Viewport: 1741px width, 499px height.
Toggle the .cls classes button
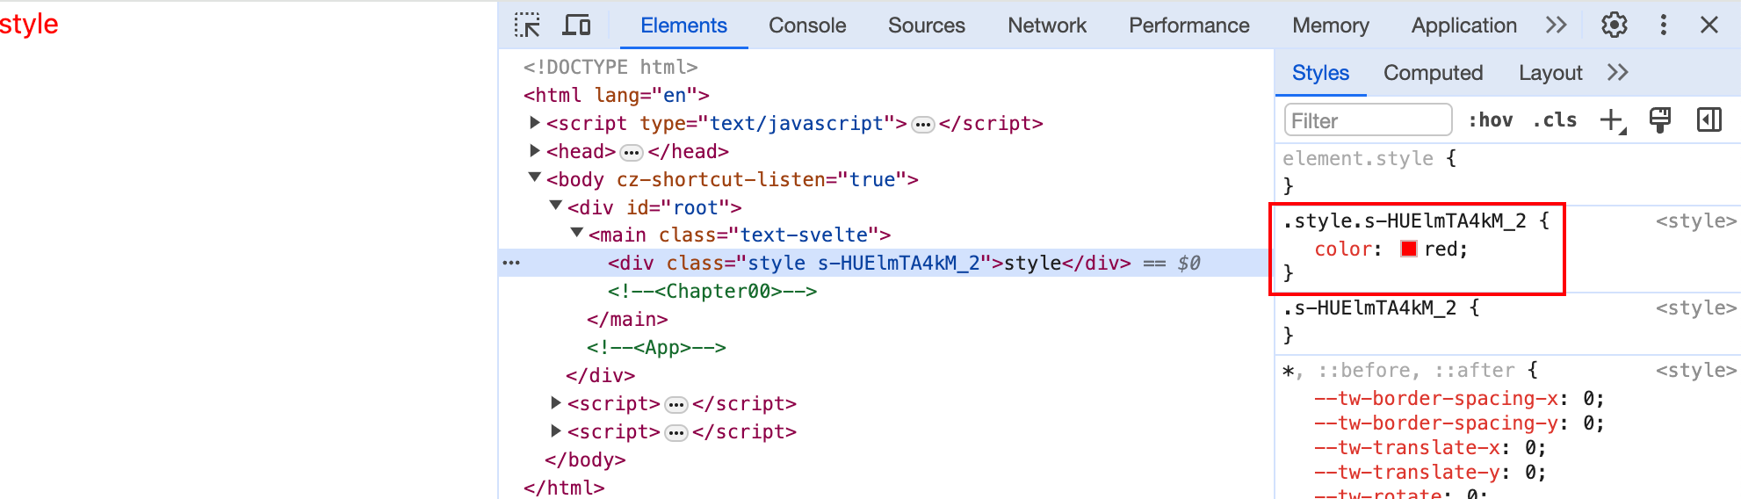pos(1555,120)
